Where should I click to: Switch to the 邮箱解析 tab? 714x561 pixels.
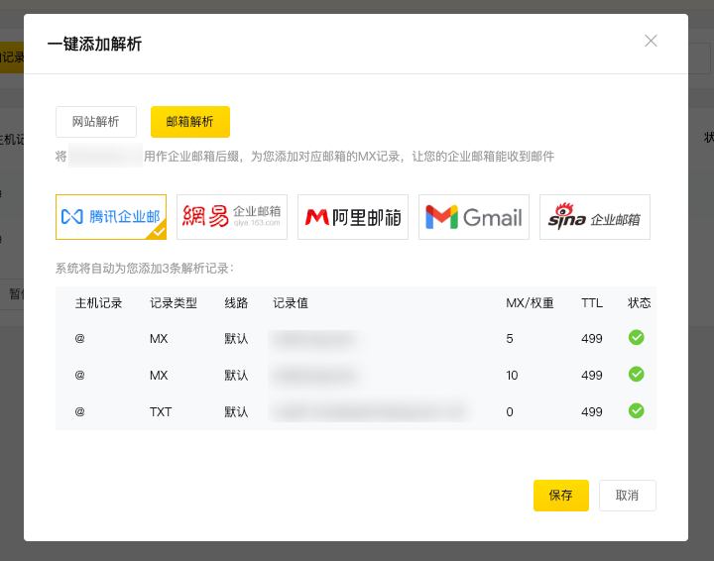point(190,122)
